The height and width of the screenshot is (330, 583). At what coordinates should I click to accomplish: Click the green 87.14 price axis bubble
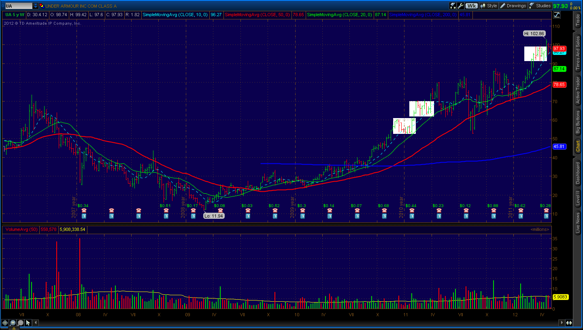559,69
